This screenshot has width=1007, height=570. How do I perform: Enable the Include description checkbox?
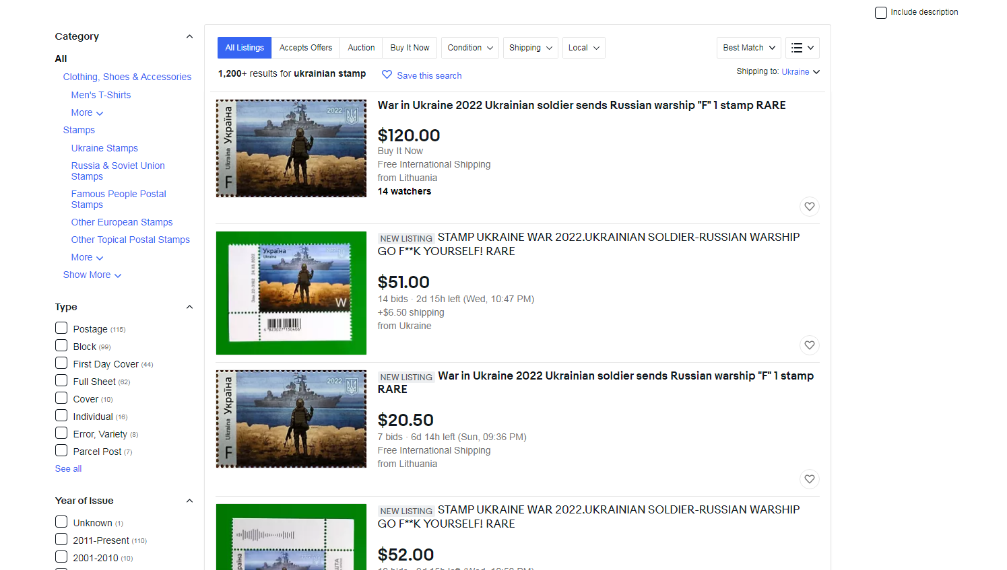click(881, 13)
